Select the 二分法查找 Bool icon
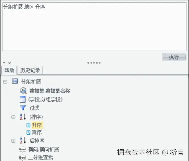Image resolution: width=189 pixels, height=161 pixels. click(x=22, y=157)
